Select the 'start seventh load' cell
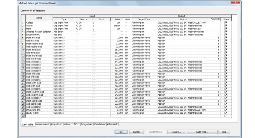 click(x=39, y=92)
